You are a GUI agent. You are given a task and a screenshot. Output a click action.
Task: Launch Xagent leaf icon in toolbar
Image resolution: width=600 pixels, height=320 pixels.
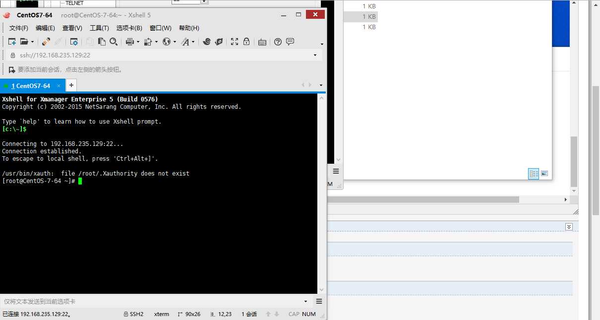[219, 42]
